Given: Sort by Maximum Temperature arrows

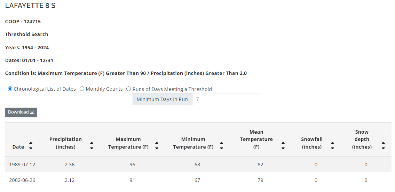Looking at the screenshot, I should tap(157, 145).
